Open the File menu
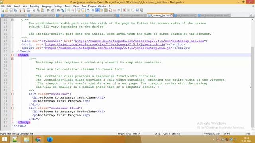 coord(3,6)
